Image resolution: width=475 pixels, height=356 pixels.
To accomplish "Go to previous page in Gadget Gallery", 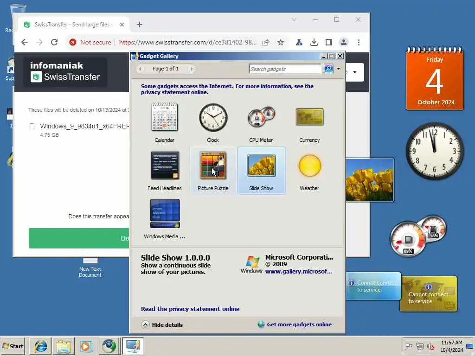I will click(x=140, y=69).
